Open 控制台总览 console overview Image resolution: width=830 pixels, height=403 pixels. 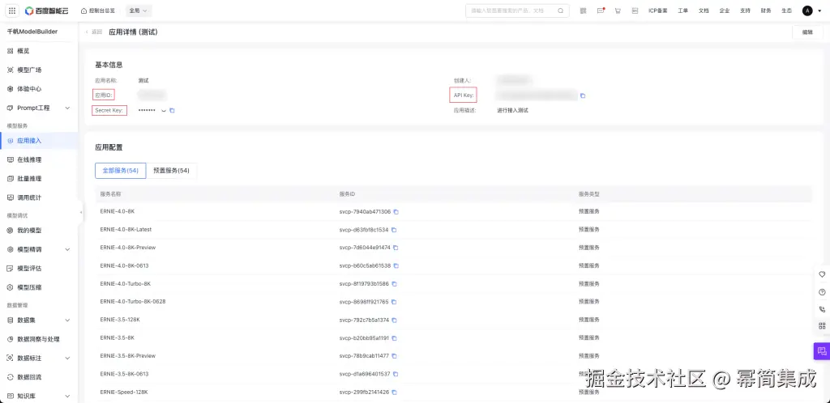(x=98, y=11)
